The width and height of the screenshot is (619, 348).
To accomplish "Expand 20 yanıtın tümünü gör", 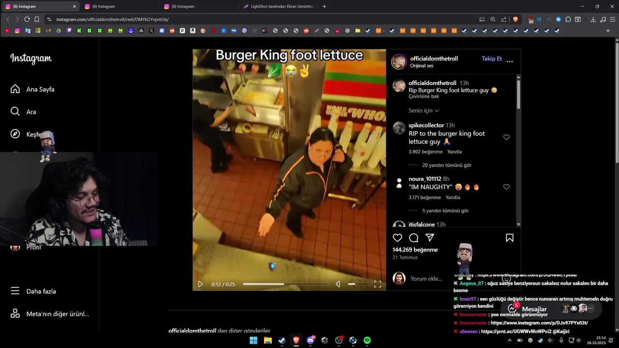I will tap(446, 165).
